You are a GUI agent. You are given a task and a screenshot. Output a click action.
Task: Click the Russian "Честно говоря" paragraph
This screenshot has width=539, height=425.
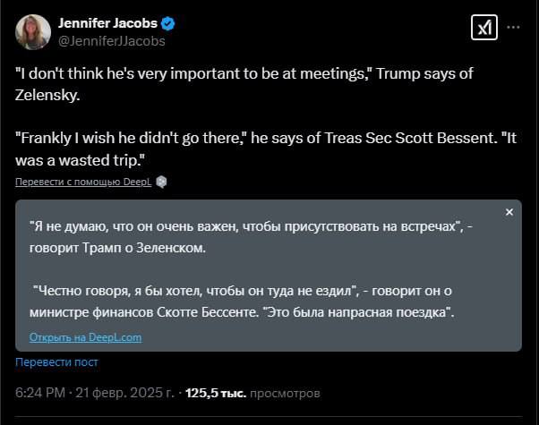tap(242, 301)
